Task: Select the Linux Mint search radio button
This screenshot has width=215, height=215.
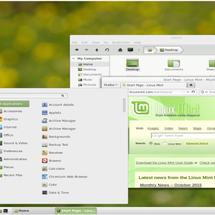Action: 165,144
